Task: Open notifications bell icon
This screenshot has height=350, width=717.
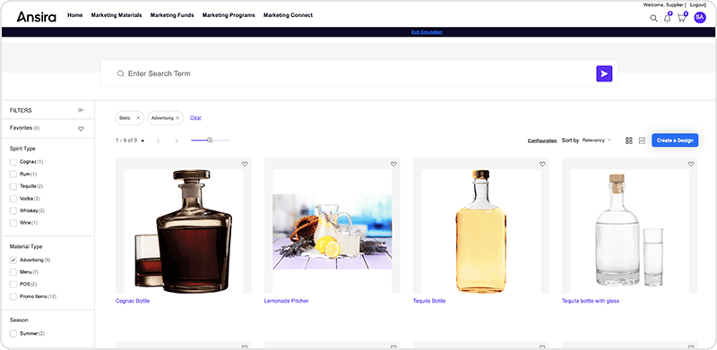Action: (x=668, y=18)
